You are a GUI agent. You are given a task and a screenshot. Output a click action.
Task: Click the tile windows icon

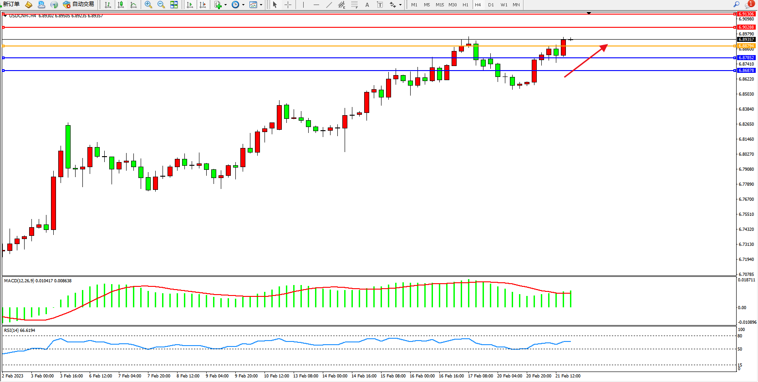coord(174,5)
